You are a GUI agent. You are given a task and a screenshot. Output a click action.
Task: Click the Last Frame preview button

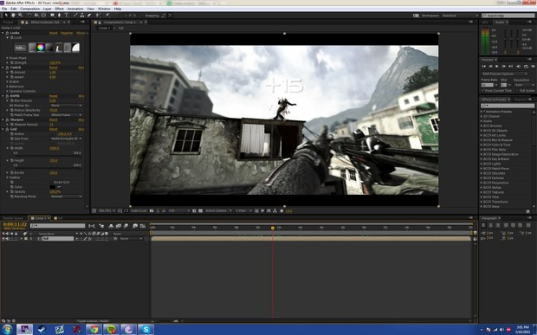coord(511,67)
